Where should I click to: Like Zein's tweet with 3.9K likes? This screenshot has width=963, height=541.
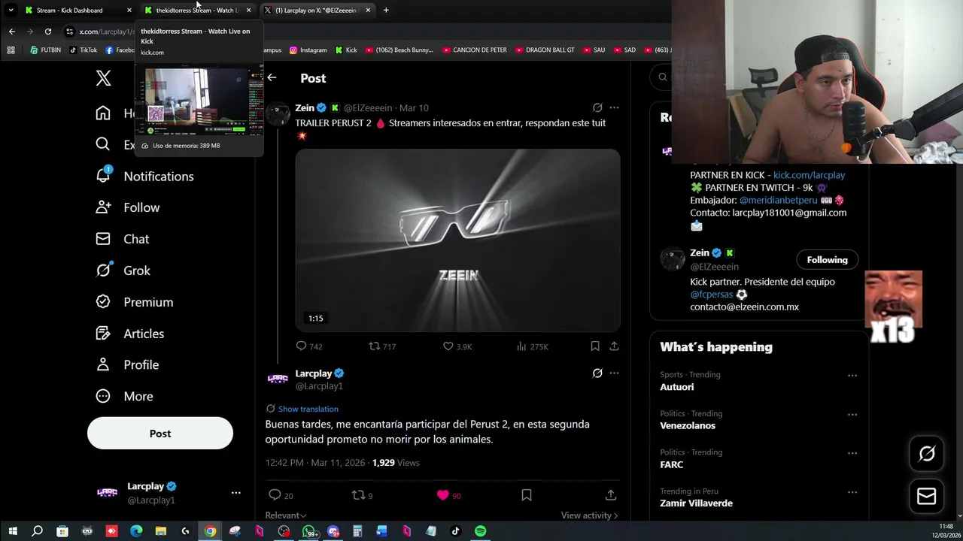click(x=457, y=346)
